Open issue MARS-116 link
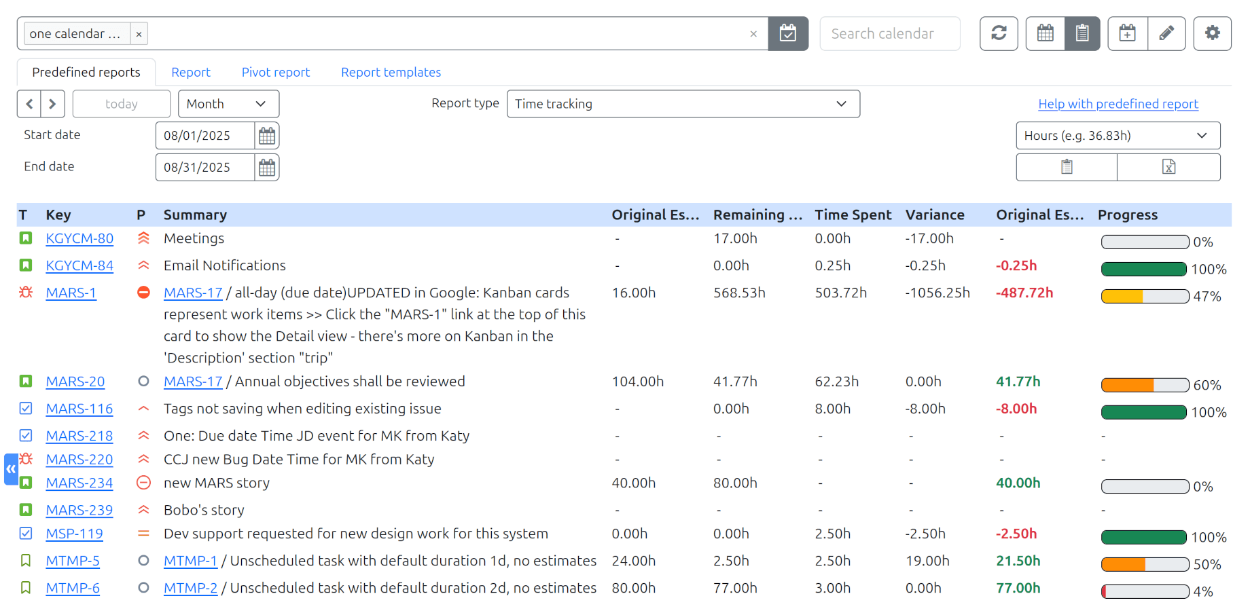 coord(79,409)
